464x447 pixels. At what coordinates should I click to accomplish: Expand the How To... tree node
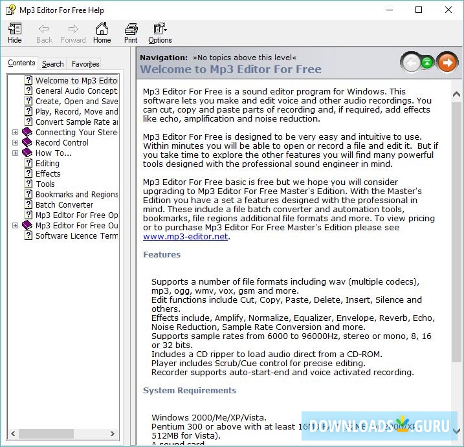pyautogui.click(x=15, y=153)
